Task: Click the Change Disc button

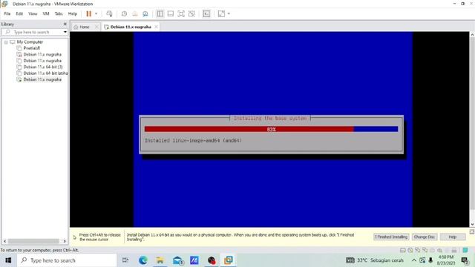Action: (424, 237)
